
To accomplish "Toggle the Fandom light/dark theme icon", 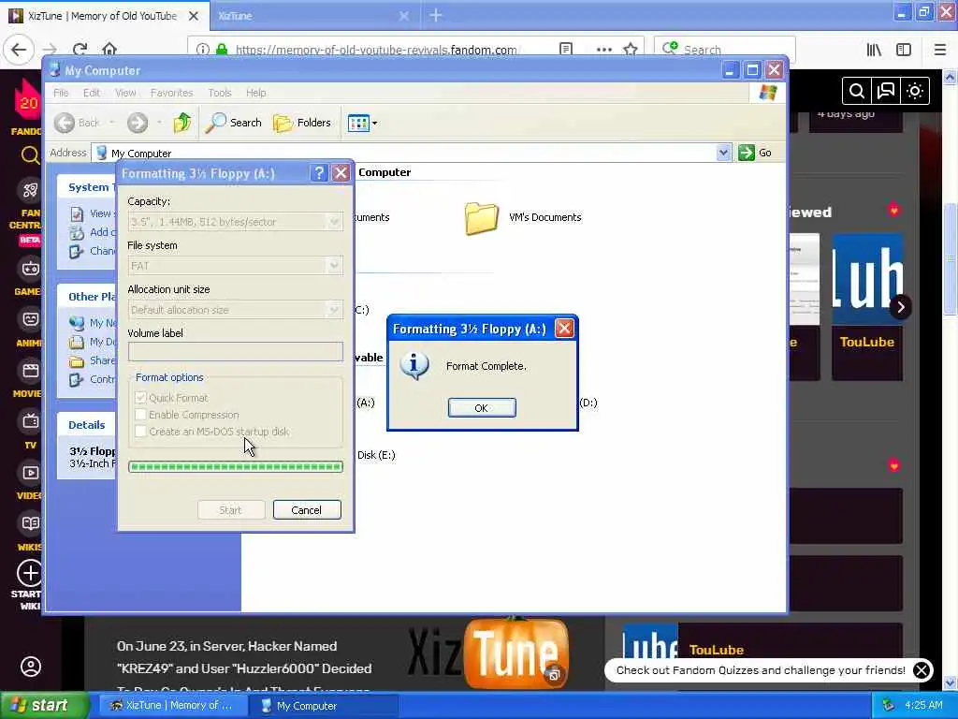I will tap(915, 91).
